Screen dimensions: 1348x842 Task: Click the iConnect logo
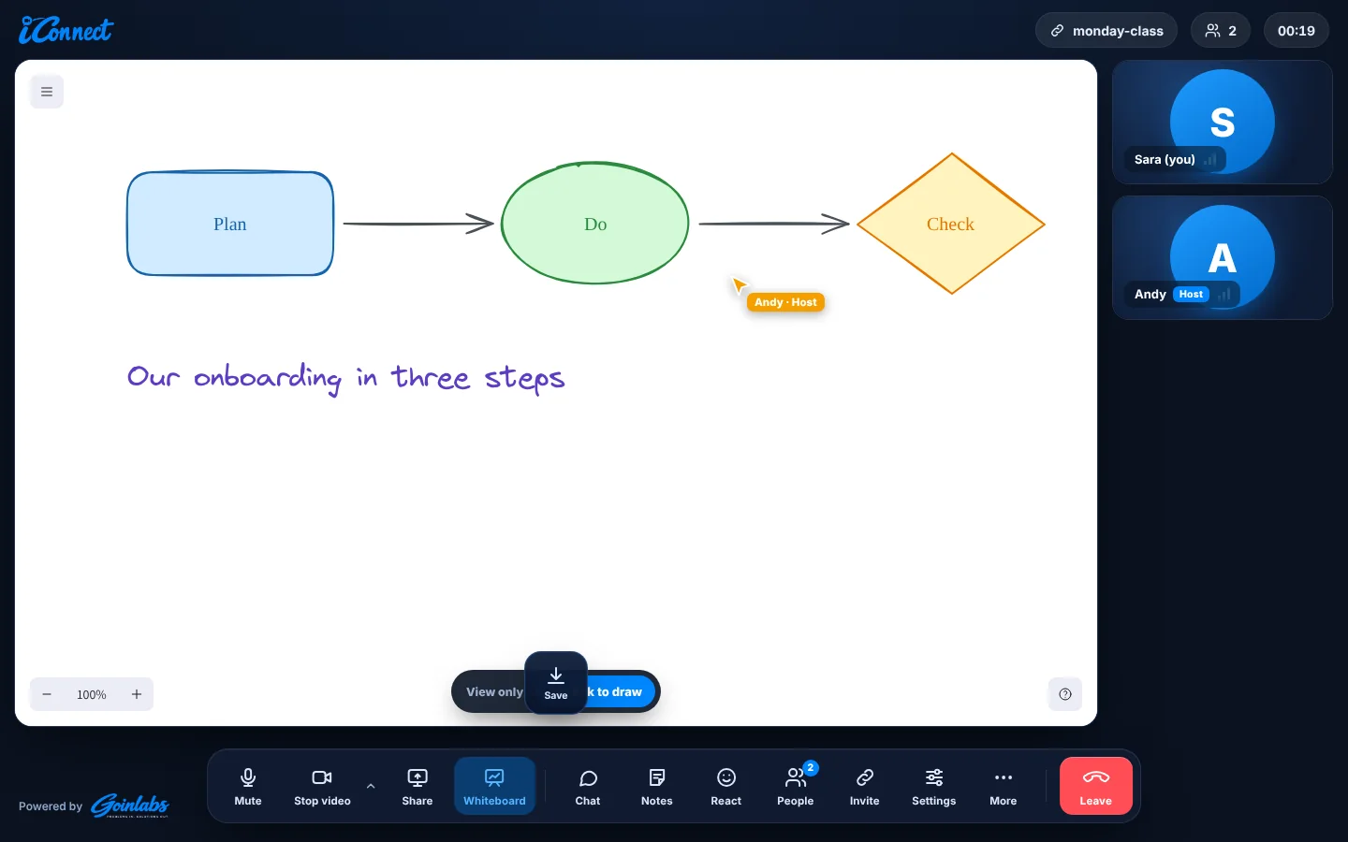coord(66,31)
